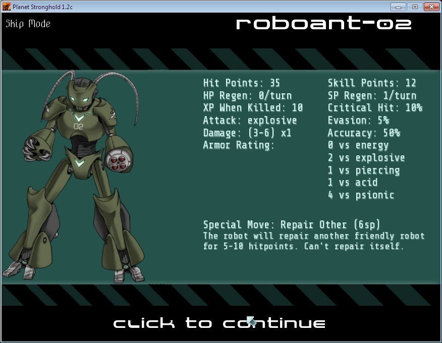
Task: Click the '4 vs psionic' armor value
Action: [361, 195]
